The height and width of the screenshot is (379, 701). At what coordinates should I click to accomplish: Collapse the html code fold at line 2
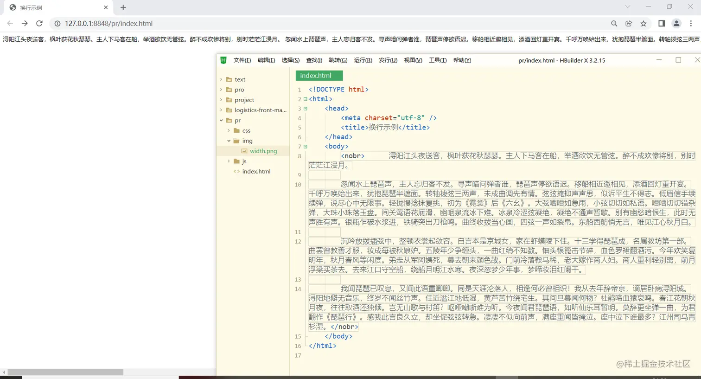(305, 99)
